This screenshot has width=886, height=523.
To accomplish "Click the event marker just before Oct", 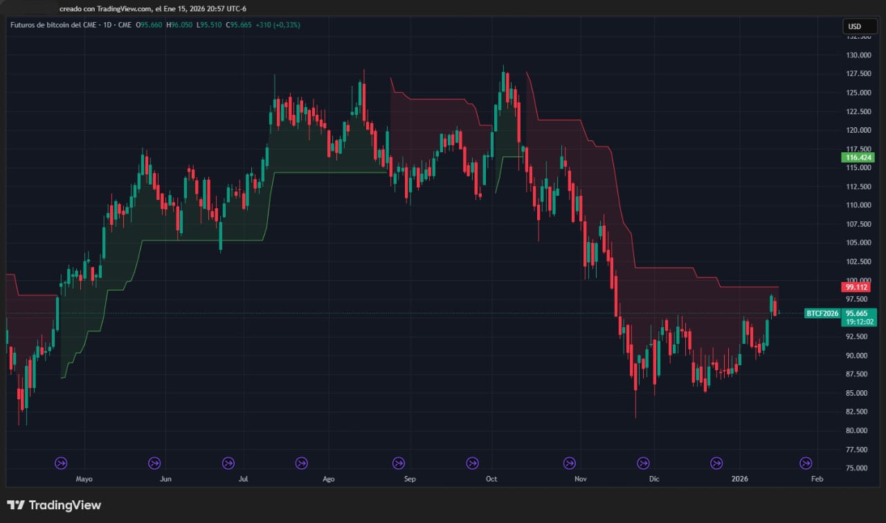I will 472,463.
